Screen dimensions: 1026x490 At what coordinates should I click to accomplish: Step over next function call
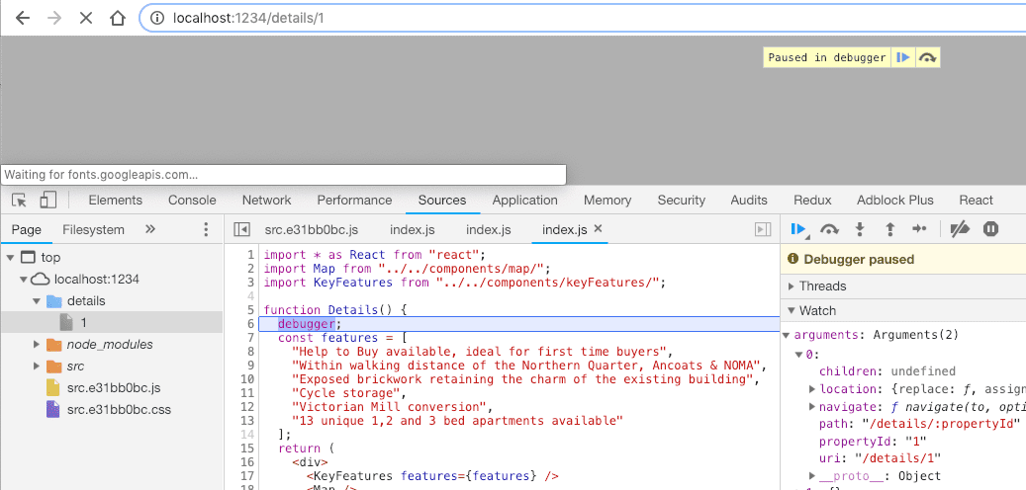click(830, 228)
